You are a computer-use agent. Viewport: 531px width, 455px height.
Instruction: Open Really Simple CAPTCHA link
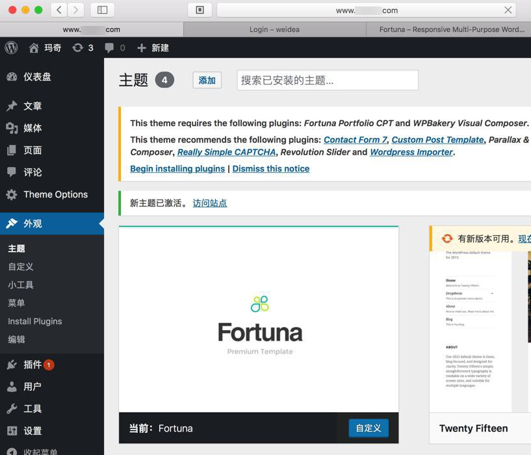227,153
